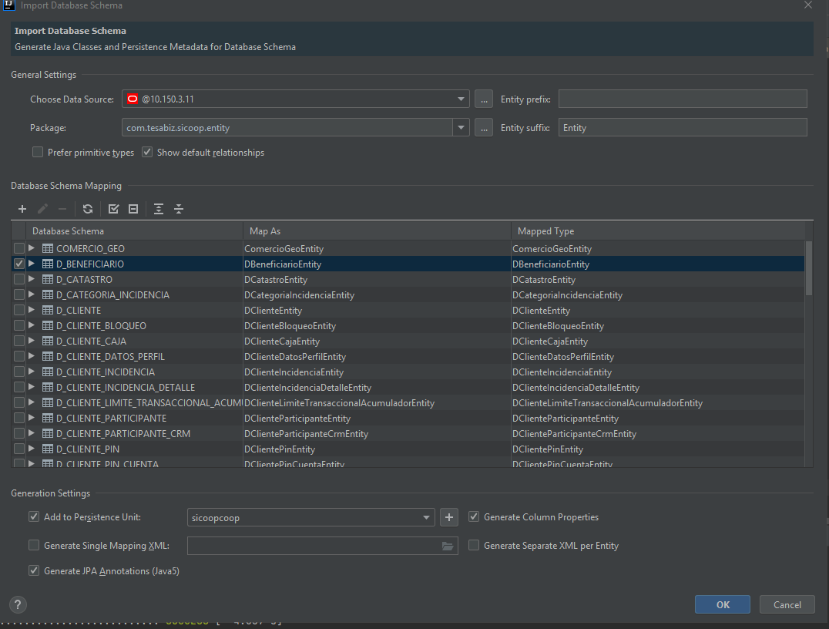Open the help question mark icon

pos(18,604)
